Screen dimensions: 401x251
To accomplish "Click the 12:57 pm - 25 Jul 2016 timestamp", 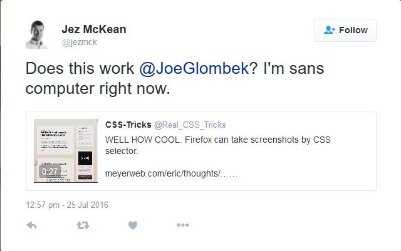I will click(67, 204).
